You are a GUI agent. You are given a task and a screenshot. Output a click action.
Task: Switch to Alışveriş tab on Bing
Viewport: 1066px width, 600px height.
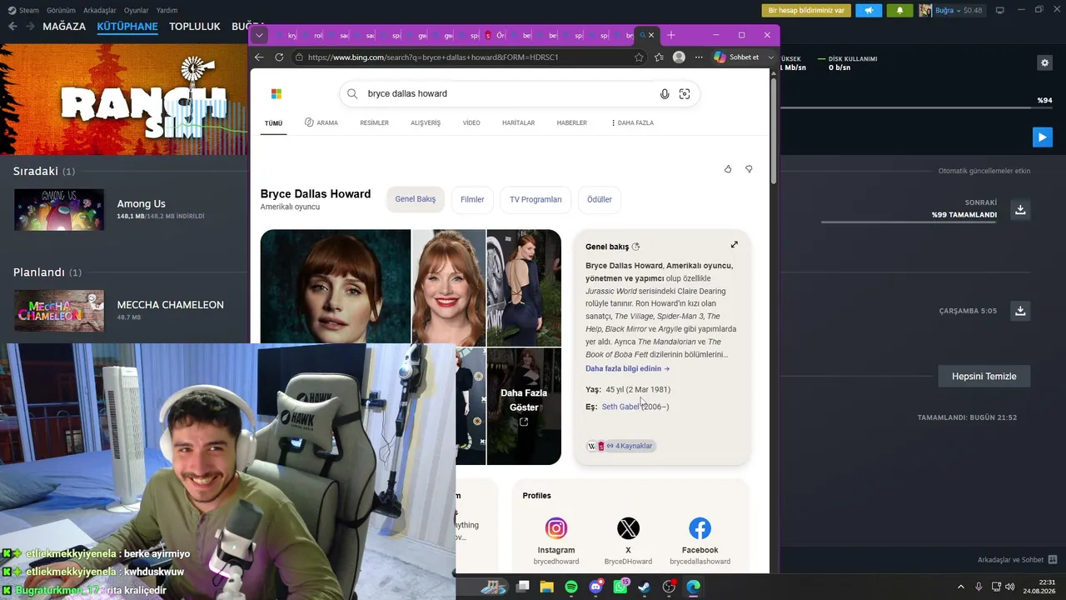pos(426,123)
